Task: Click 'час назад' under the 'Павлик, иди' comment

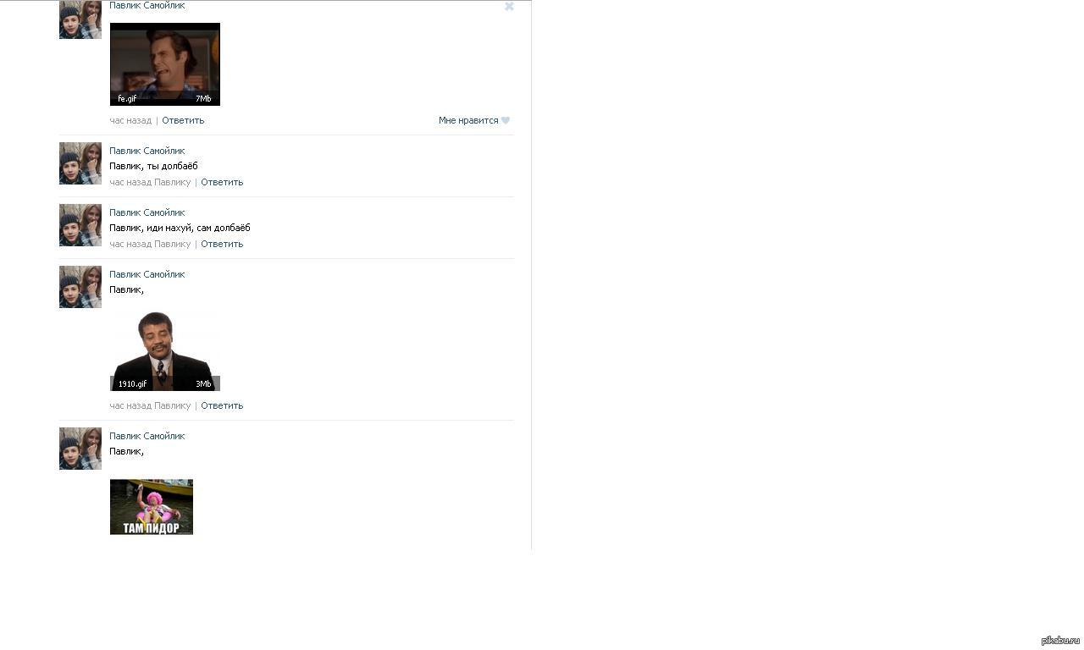Action: pos(130,244)
